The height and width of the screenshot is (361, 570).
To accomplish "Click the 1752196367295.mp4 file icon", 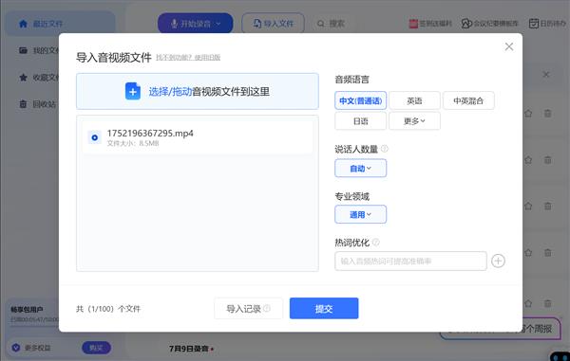I will [94, 137].
